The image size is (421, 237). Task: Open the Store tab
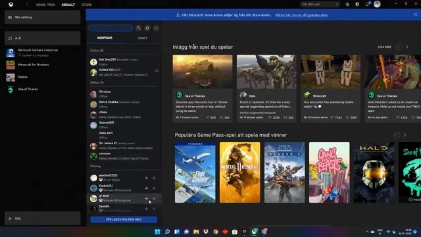coord(86,5)
